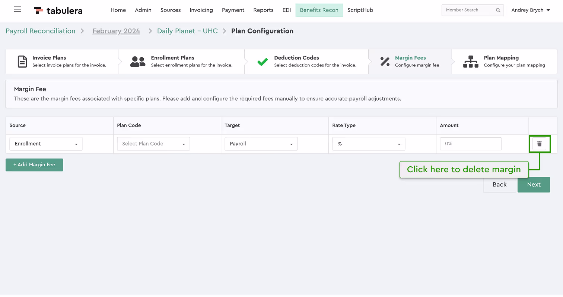Viewport: 563px width, 297px height.
Task: Open the Target dropdown set to Payroll
Action: 261,144
